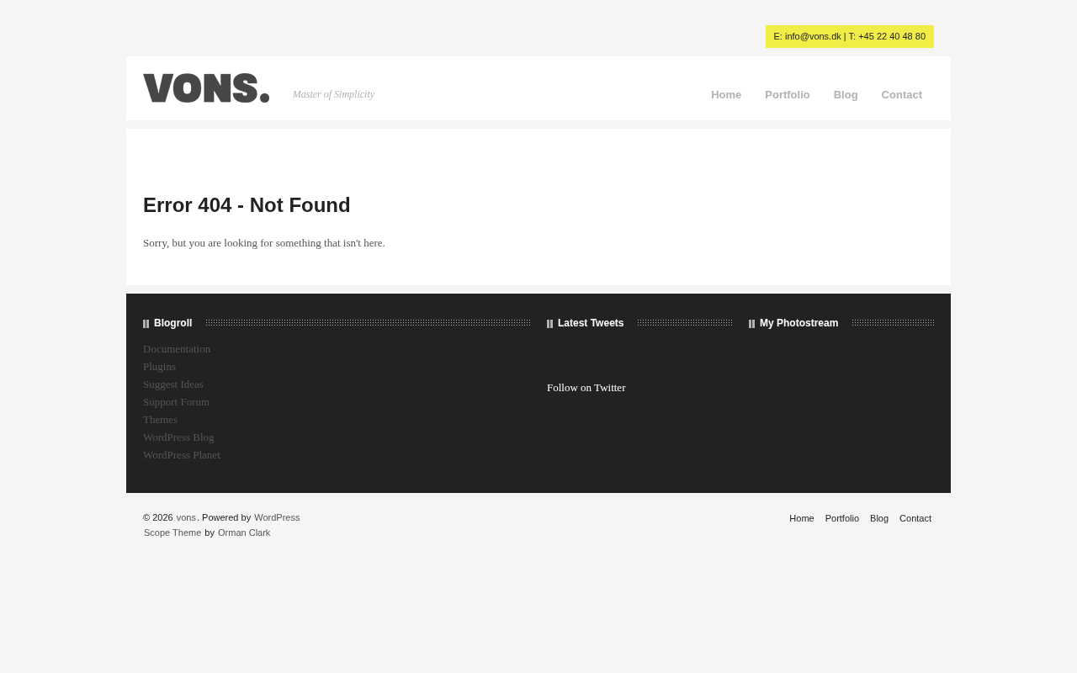The image size is (1077, 673).
Task: Open the Scope Theme footer link
Action: (x=172, y=533)
